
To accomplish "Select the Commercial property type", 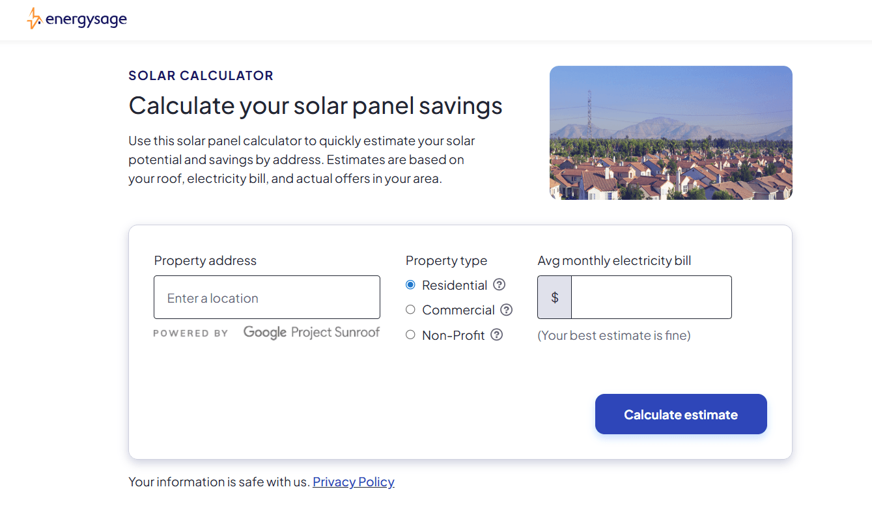I will [x=410, y=309].
